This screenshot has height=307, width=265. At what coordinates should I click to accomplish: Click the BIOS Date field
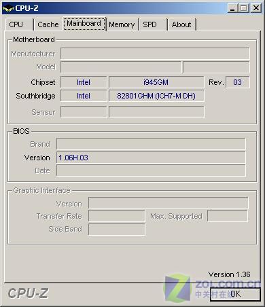coord(151,170)
